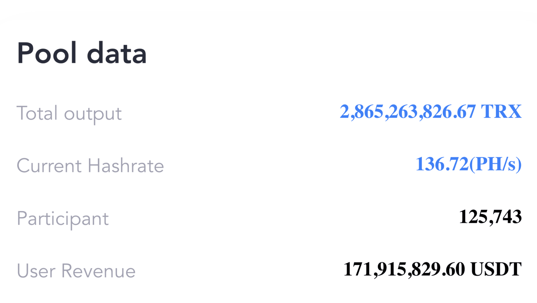Click the Pool data heading

(82, 53)
